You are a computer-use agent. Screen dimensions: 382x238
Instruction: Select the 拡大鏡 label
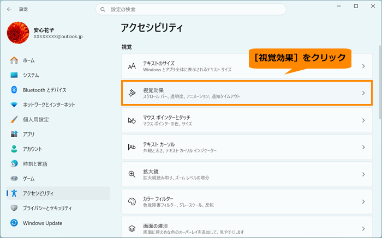coord(151,172)
